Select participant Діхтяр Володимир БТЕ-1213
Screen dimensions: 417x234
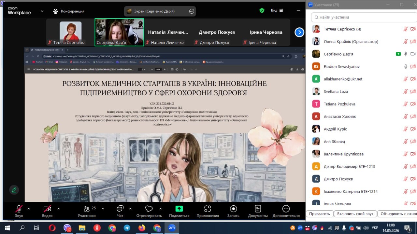pos(361,166)
